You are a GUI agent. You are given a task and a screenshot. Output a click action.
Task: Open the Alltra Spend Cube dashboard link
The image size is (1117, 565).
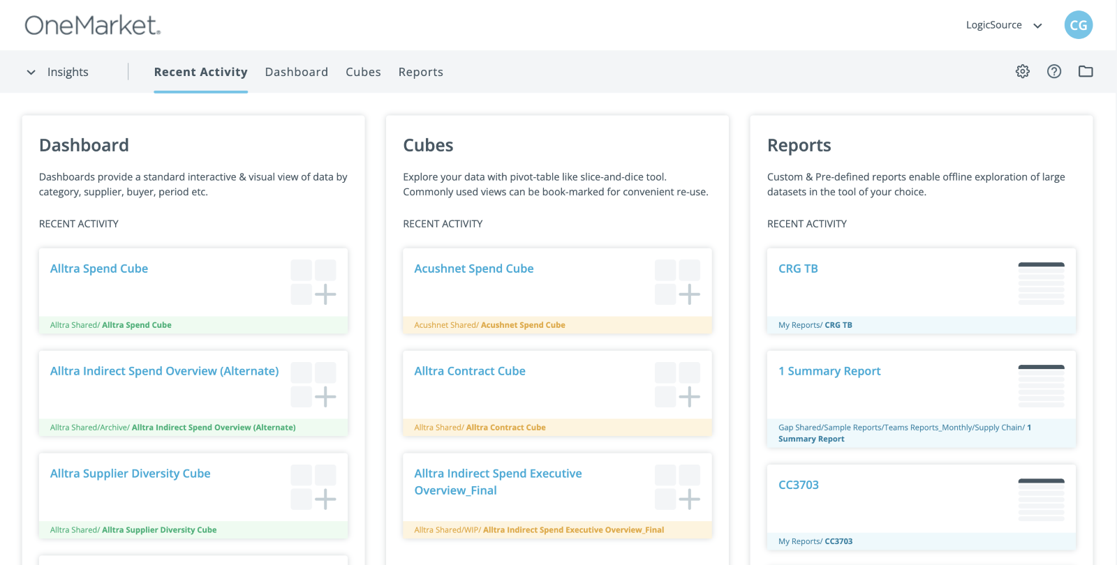pyautogui.click(x=99, y=269)
